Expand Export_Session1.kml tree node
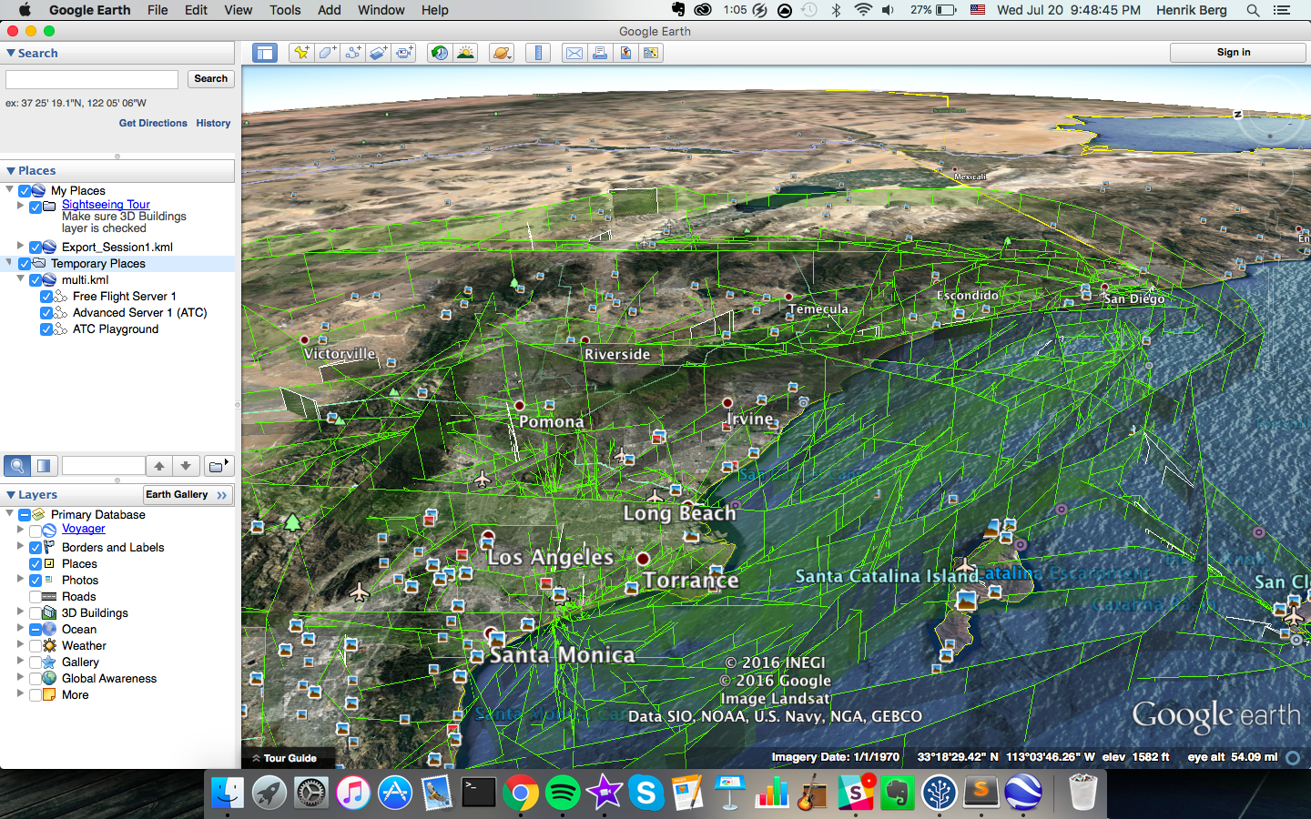Screen dimensions: 1311x819 point(20,246)
